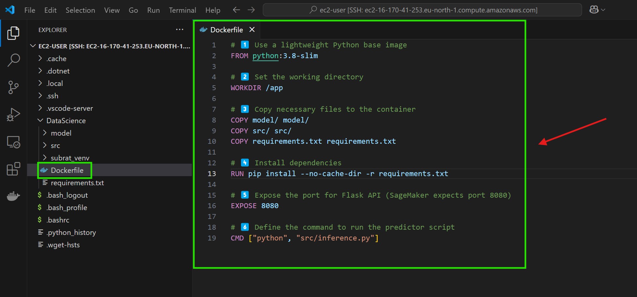The height and width of the screenshot is (297, 637).
Task: Click the Go Back arrow
Action: tap(236, 10)
